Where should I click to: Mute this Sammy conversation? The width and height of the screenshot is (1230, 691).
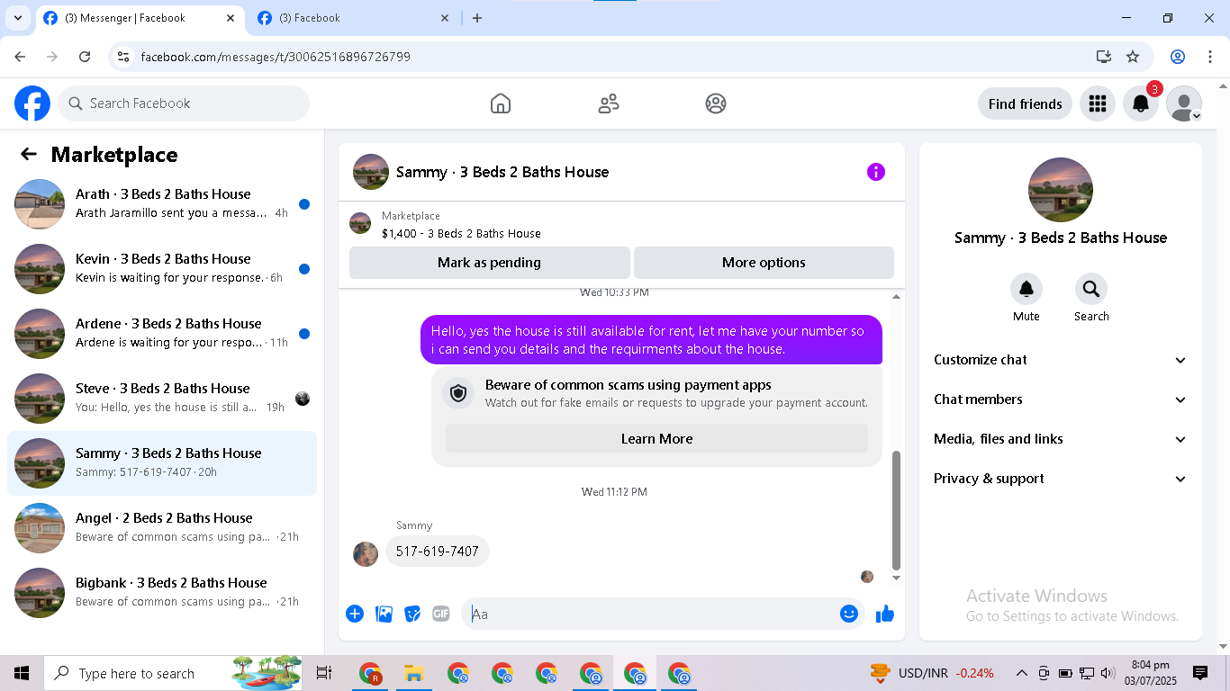pos(1026,290)
